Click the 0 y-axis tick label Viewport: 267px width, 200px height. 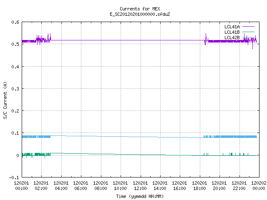pyautogui.click(x=18, y=155)
